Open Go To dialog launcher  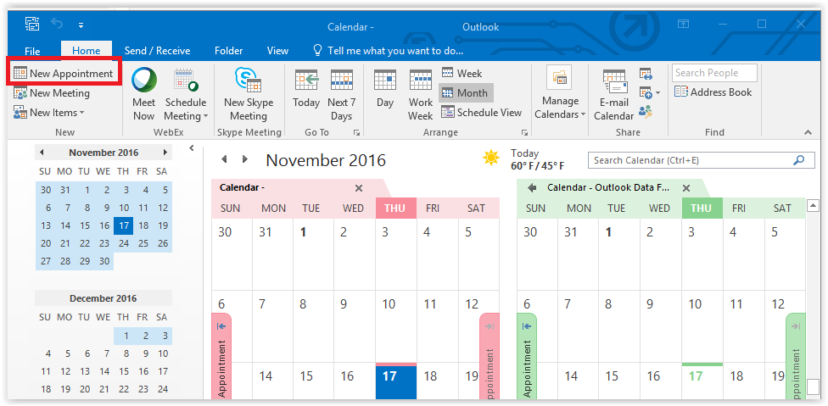point(356,133)
